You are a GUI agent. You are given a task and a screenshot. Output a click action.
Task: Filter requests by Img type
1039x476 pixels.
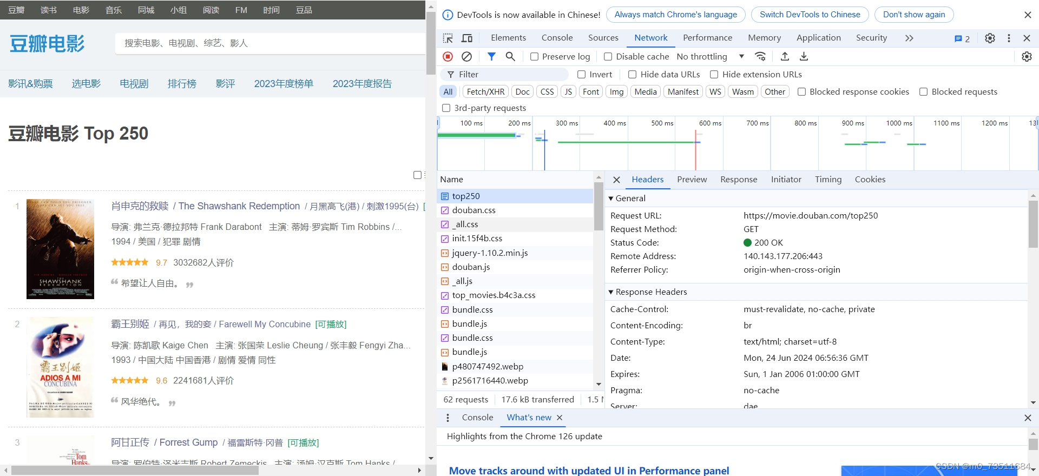[x=616, y=91]
